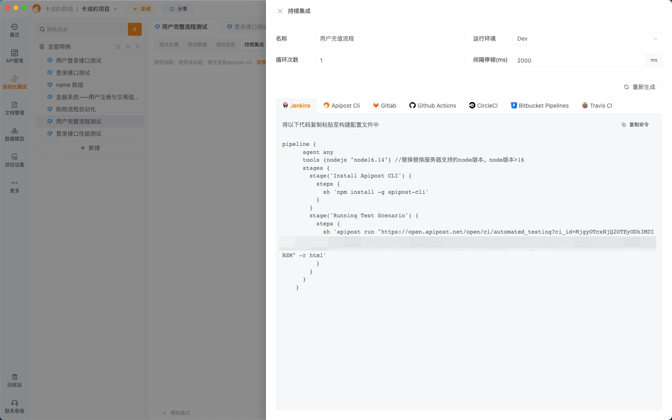Click the expand/collapse icon in 全部用例 row
This screenshot has height=420, width=672.
point(138,47)
